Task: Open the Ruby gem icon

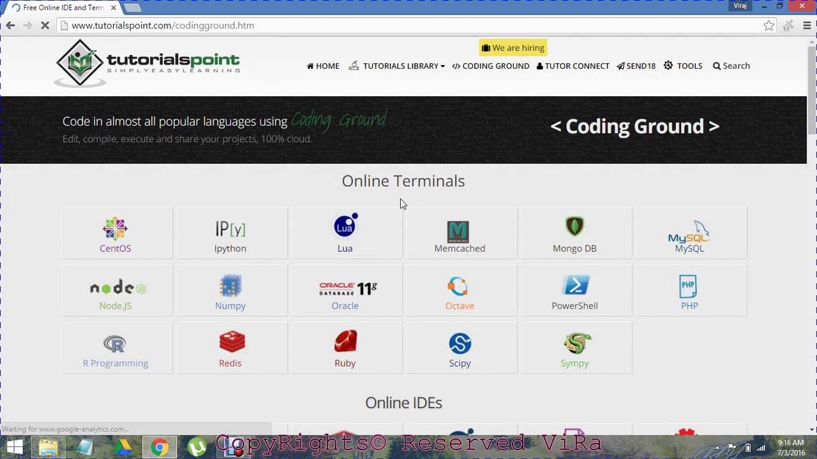Action: pos(345,341)
